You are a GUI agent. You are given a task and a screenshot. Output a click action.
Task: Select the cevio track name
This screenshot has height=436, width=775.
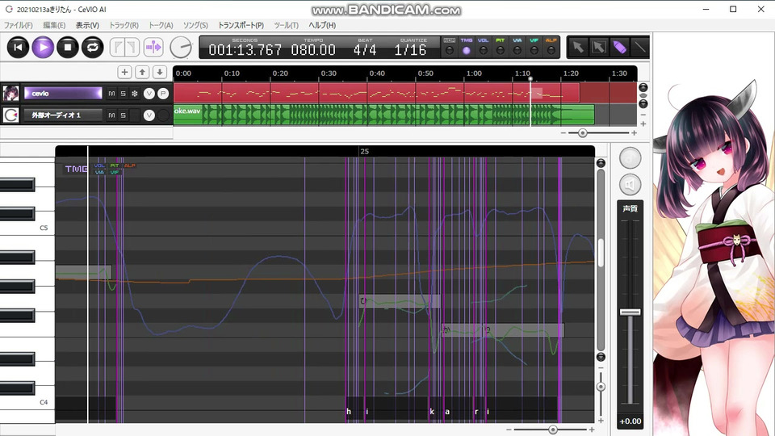tap(63, 94)
